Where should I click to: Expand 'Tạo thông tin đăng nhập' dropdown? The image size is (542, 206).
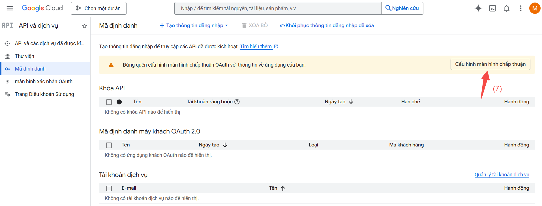194,25
